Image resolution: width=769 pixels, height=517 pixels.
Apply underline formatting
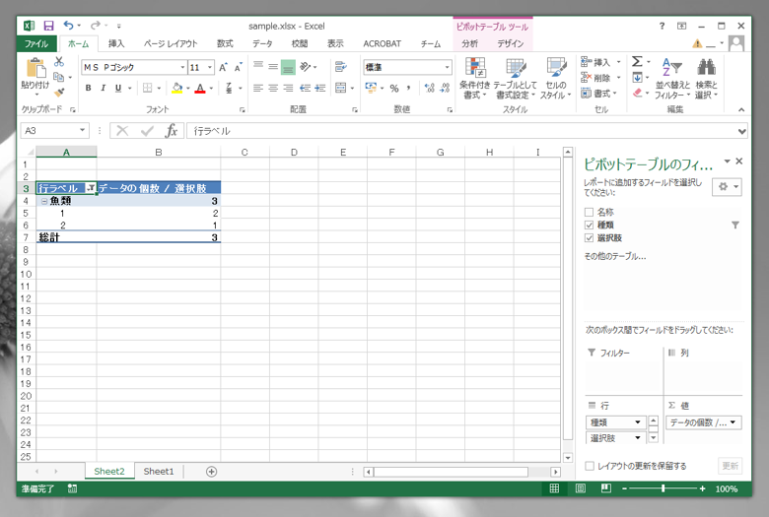pos(118,89)
